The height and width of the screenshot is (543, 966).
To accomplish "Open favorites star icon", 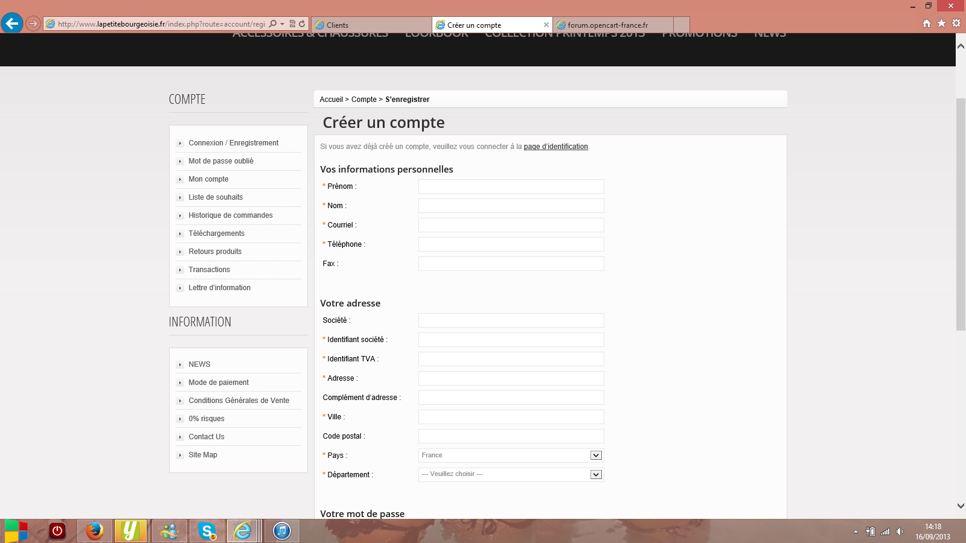I will (x=941, y=24).
